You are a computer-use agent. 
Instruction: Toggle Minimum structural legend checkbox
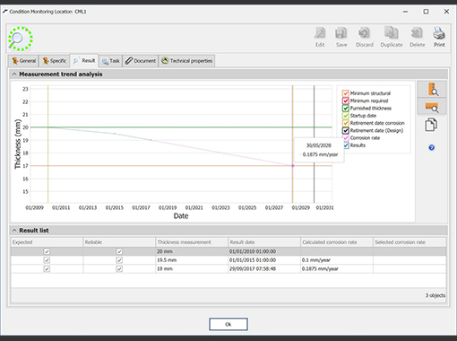click(x=346, y=93)
